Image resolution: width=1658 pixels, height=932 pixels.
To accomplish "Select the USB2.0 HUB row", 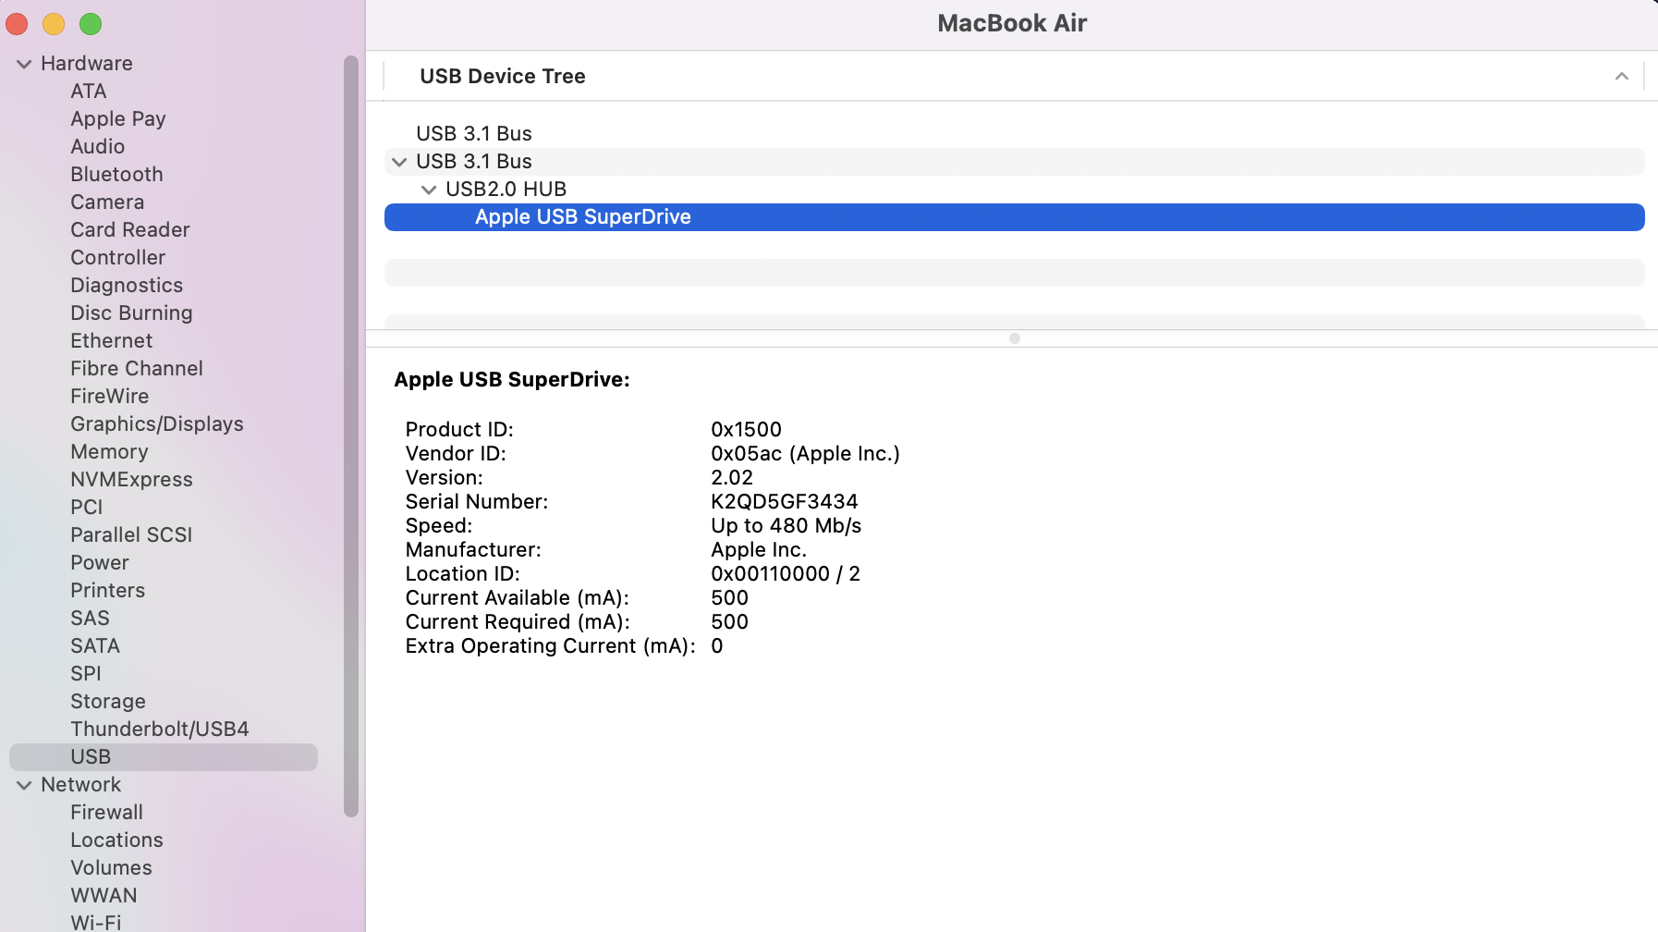I will pos(1015,190).
